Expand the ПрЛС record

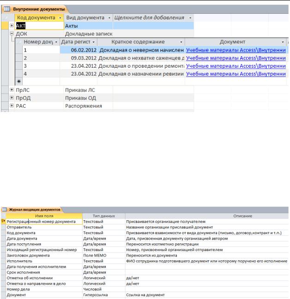coord(12,90)
